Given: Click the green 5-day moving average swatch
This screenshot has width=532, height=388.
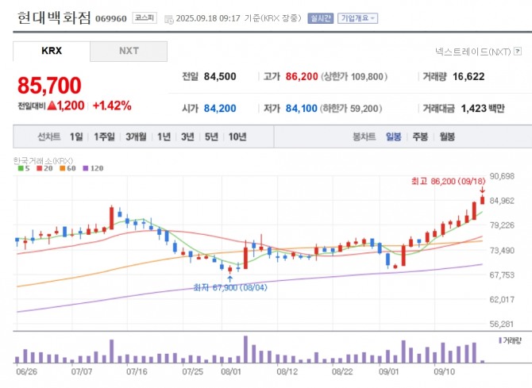Looking at the screenshot, I should (21, 168).
